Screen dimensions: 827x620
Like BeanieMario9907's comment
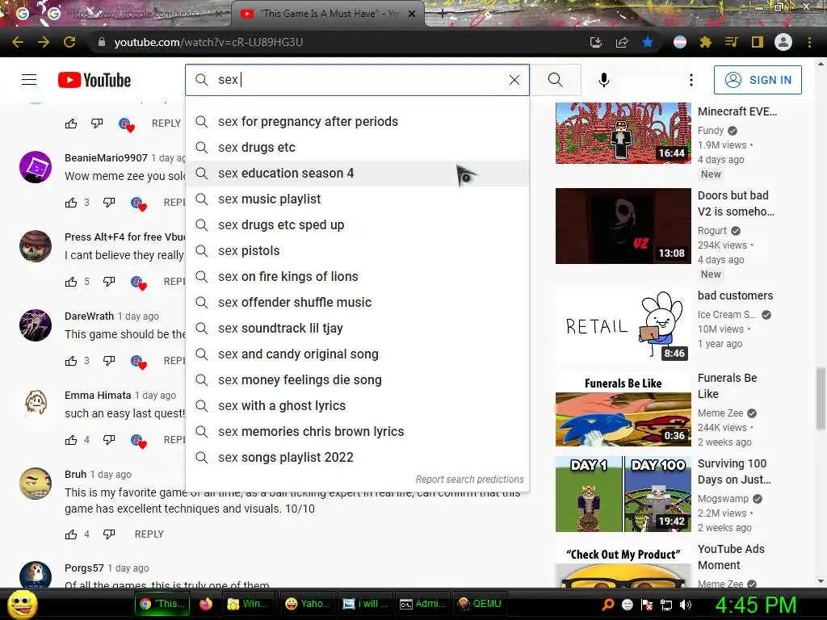71,203
